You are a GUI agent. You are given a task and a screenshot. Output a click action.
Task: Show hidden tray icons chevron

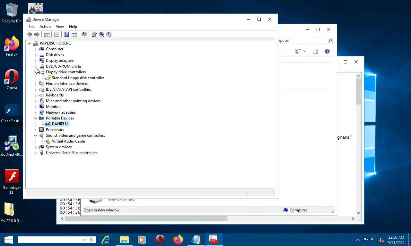357,240
